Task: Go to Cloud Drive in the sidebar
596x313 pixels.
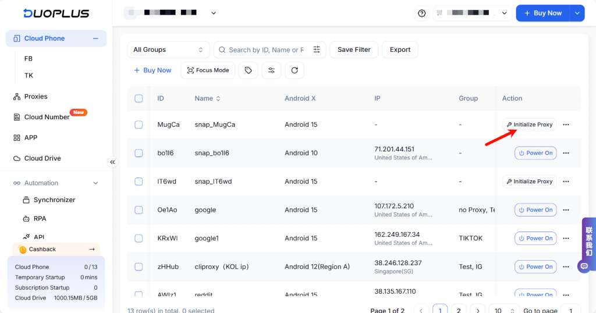Action: (42, 158)
